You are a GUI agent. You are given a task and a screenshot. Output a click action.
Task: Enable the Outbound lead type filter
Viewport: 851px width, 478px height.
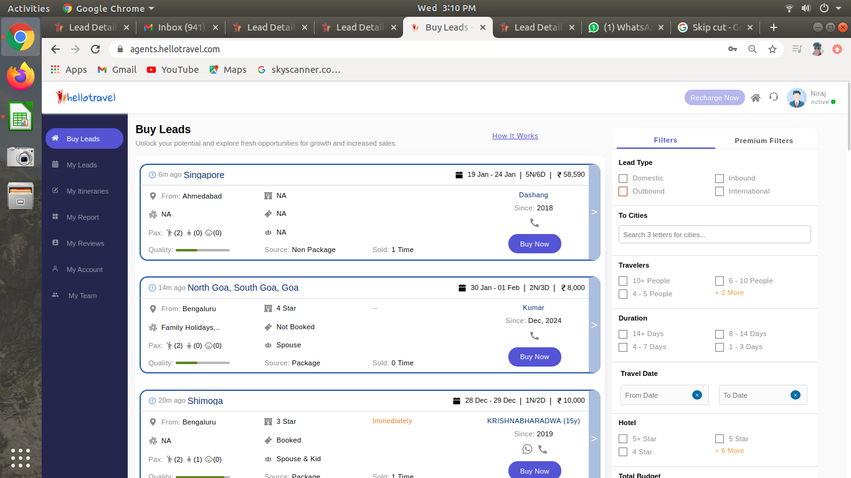point(623,192)
